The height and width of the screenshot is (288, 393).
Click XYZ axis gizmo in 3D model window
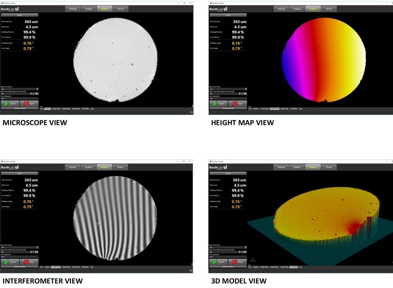coord(253,260)
